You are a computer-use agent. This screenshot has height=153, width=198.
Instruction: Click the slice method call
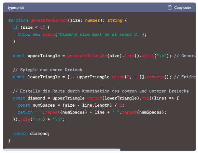(x=118, y=77)
